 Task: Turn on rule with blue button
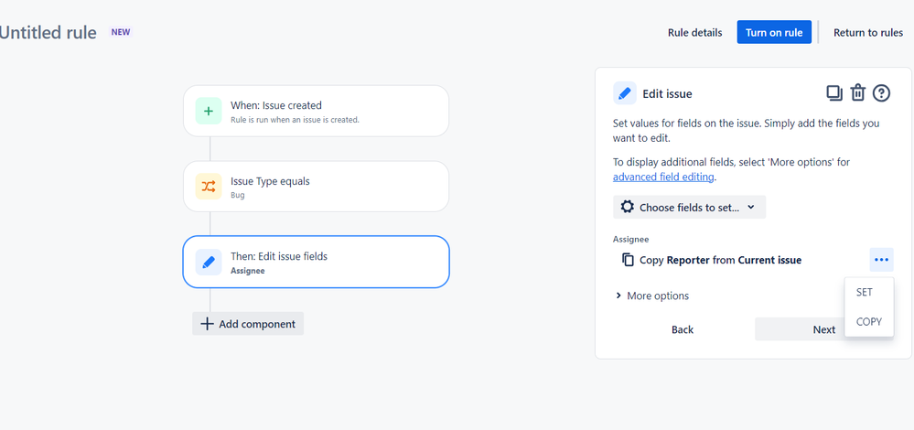[x=774, y=33]
